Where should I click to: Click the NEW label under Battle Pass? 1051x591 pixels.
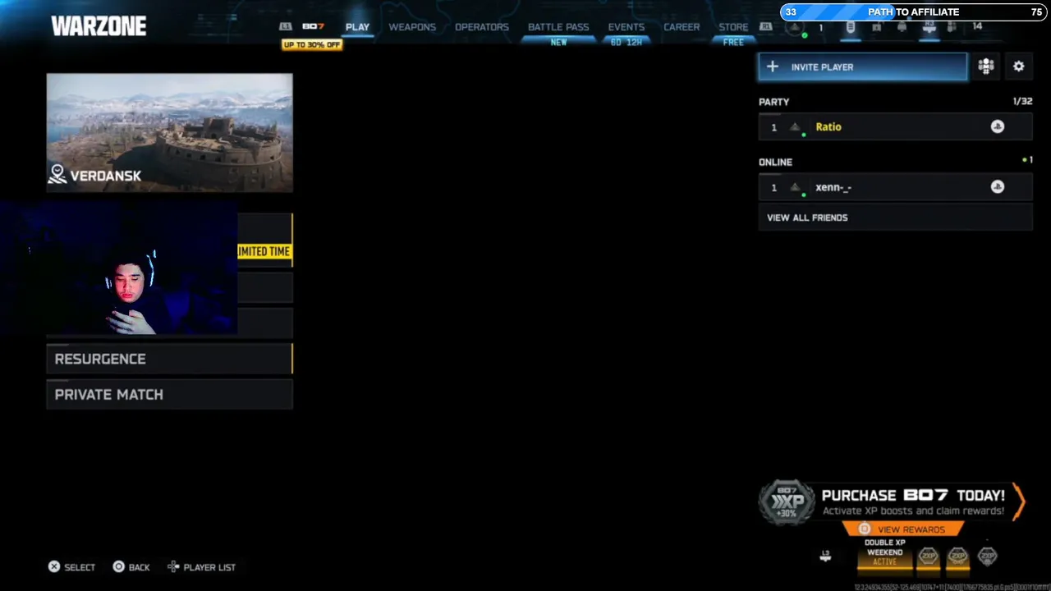coord(558,42)
